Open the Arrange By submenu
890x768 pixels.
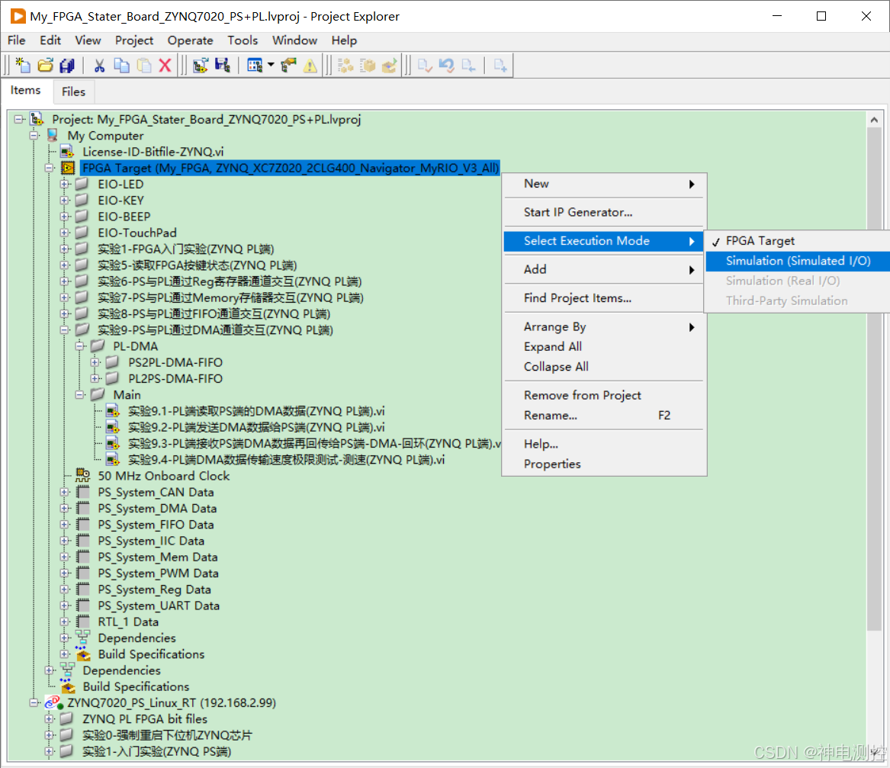(604, 326)
